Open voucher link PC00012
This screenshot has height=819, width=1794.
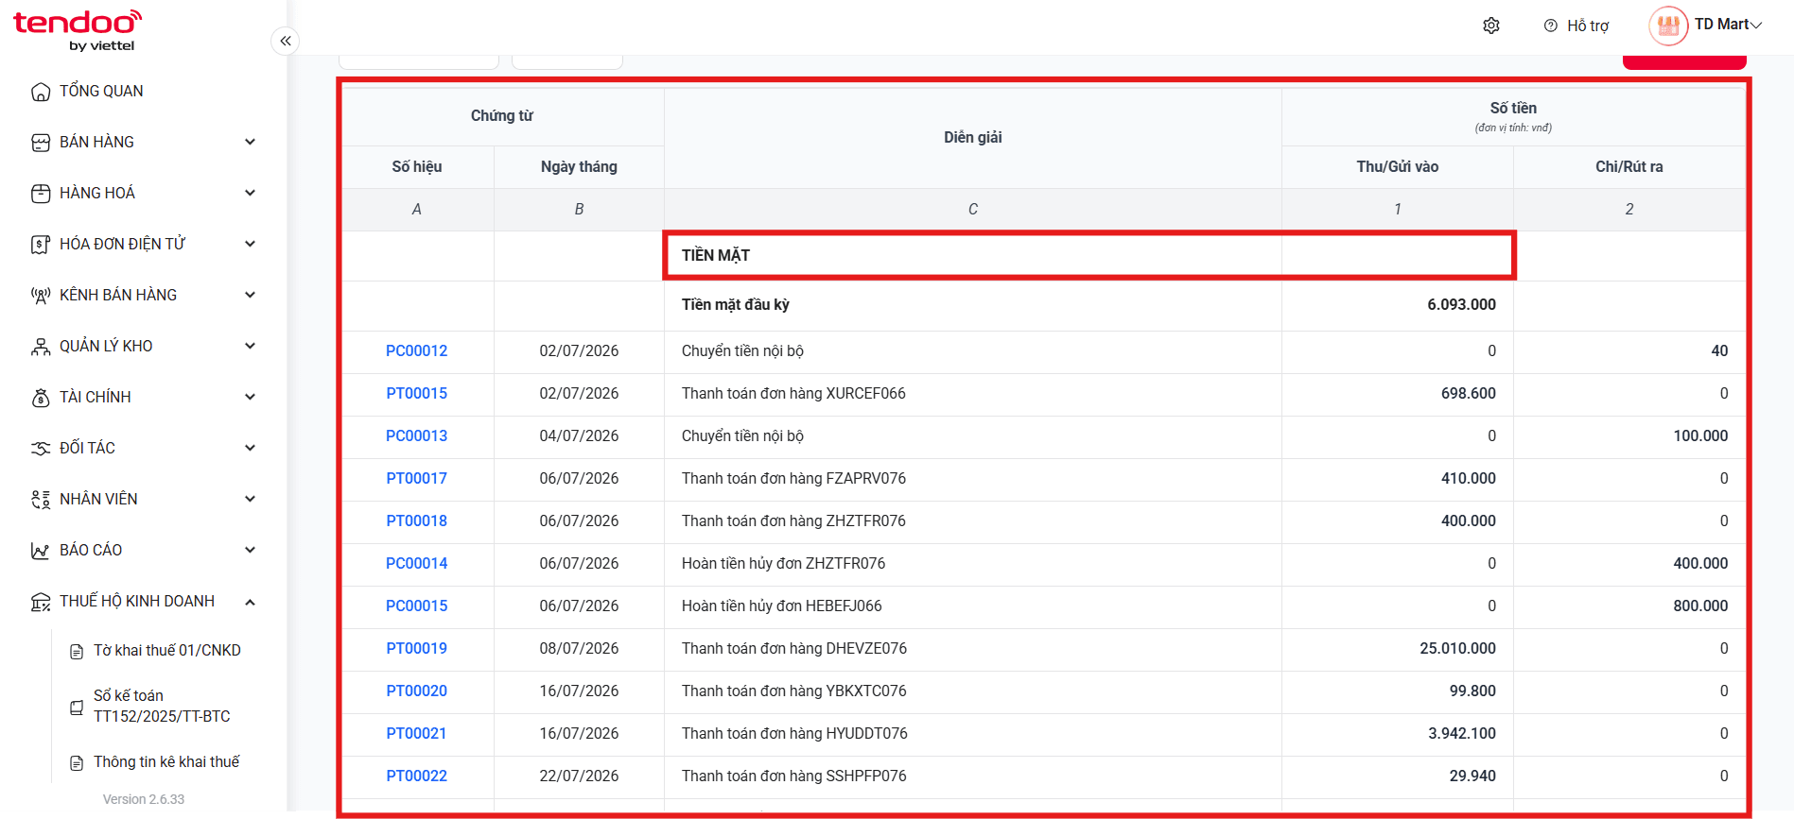[x=416, y=350]
